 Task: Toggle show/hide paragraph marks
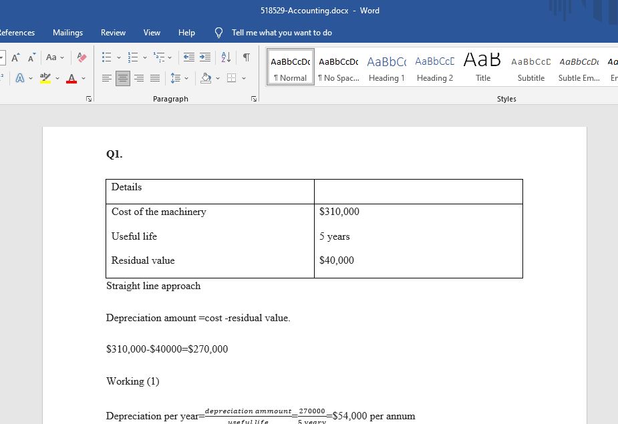coord(247,57)
